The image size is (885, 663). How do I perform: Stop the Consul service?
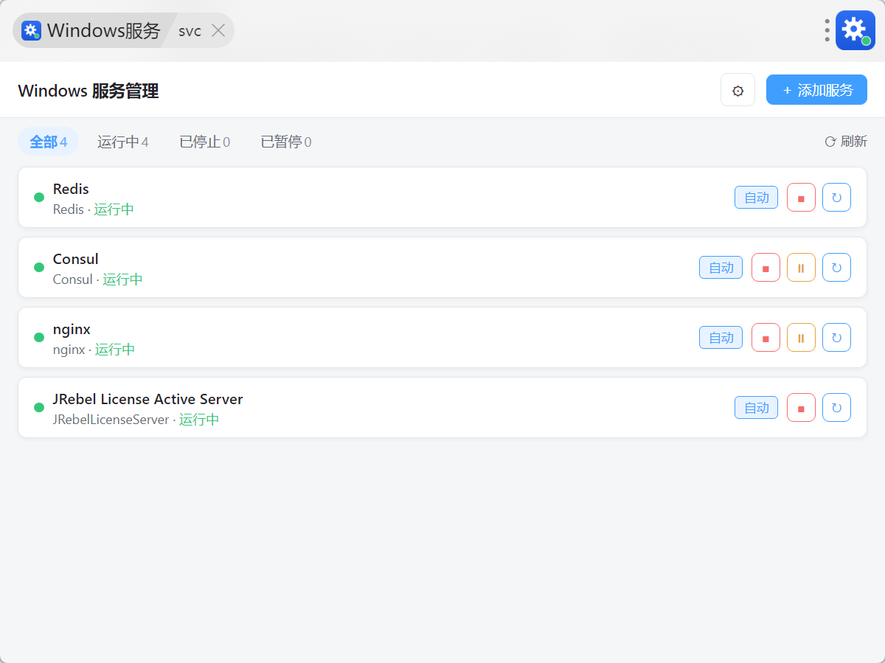click(x=766, y=268)
